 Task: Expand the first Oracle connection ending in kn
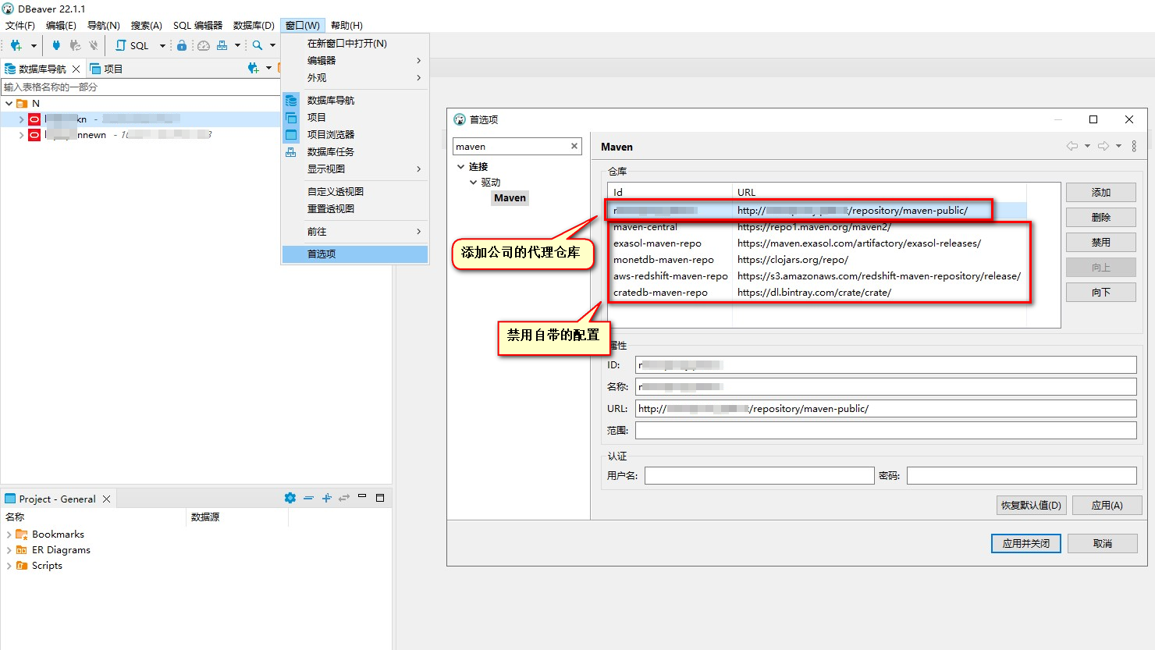click(21, 119)
